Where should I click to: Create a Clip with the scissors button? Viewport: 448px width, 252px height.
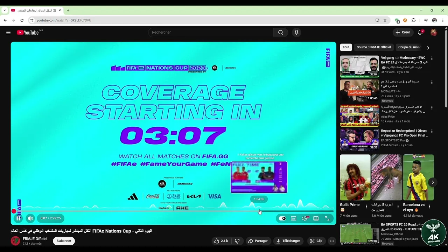(x=316, y=241)
